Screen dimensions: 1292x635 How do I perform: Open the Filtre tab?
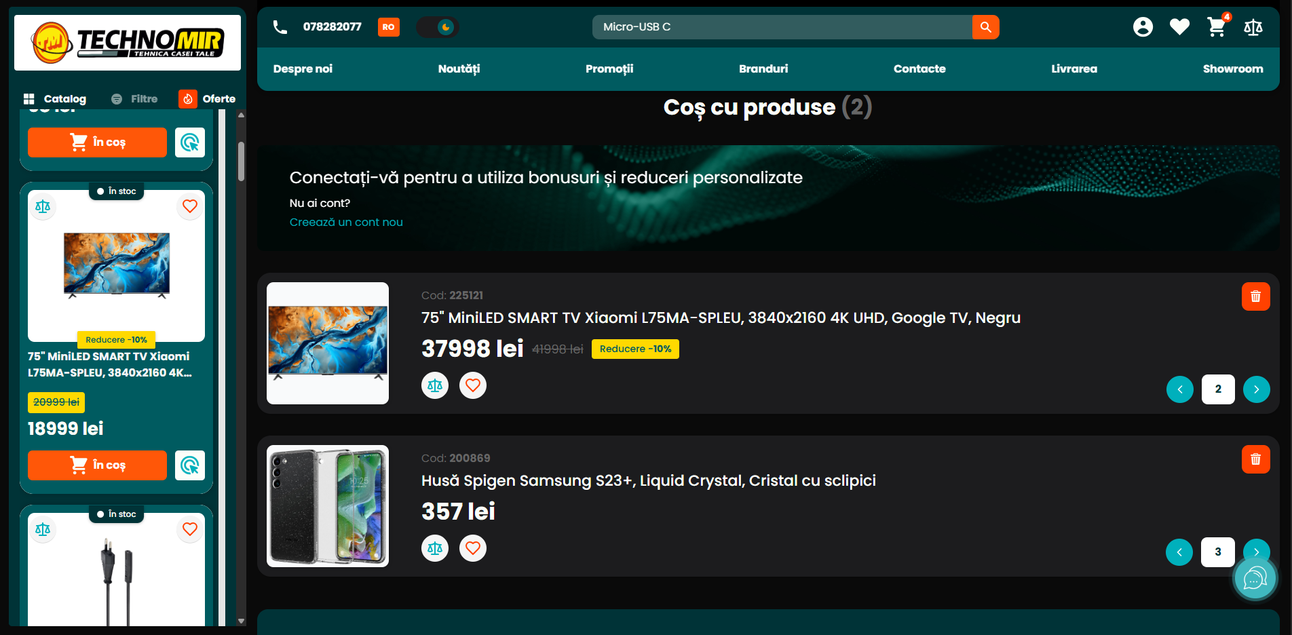click(134, 99)
